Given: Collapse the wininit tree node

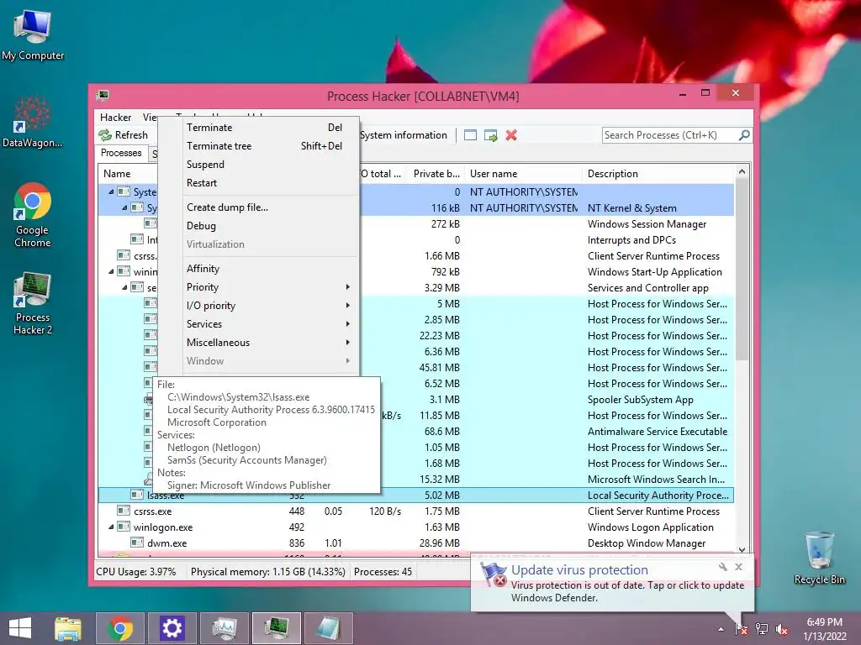Looking at the screenshot, I should click(112, 271).
